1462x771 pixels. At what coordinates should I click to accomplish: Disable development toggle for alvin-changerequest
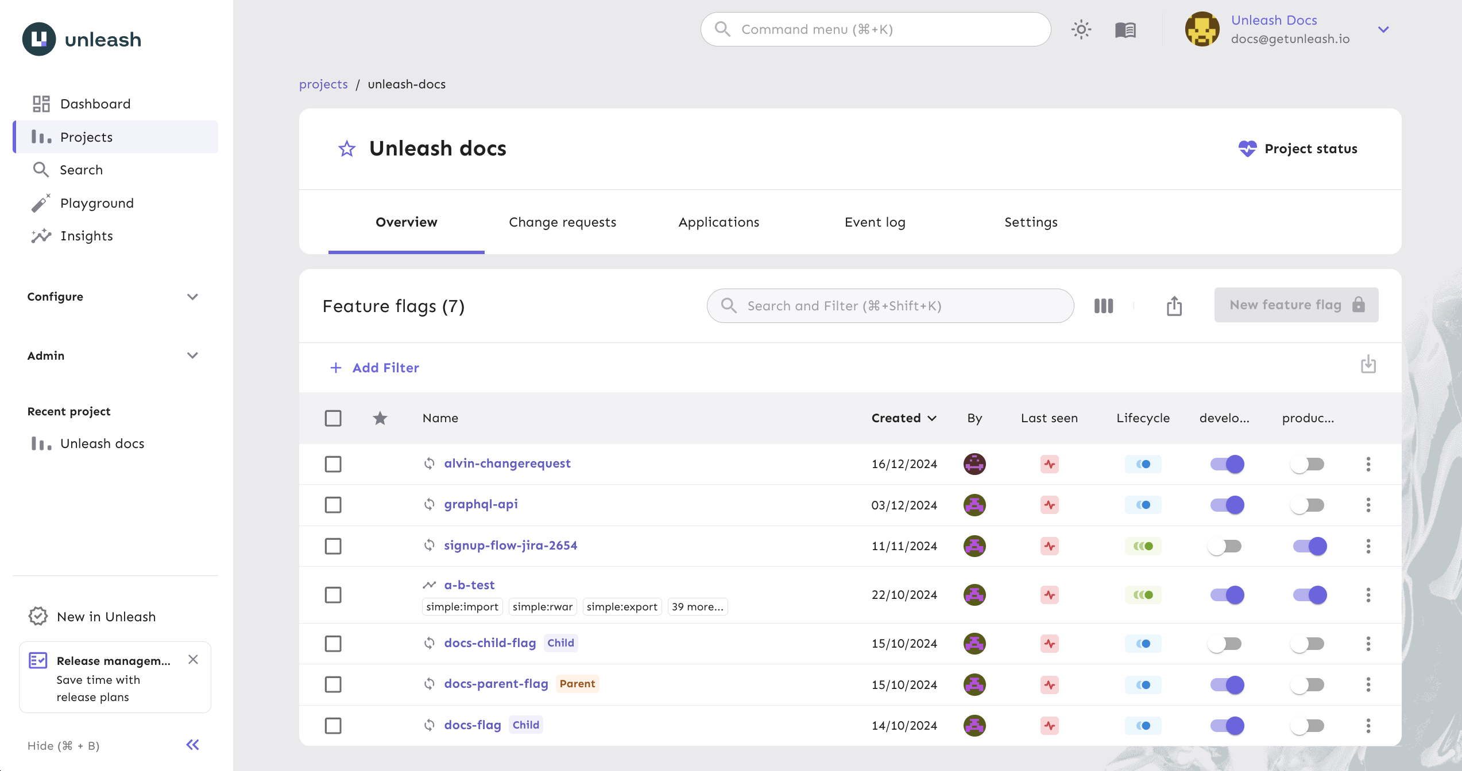coord(1227,464)
